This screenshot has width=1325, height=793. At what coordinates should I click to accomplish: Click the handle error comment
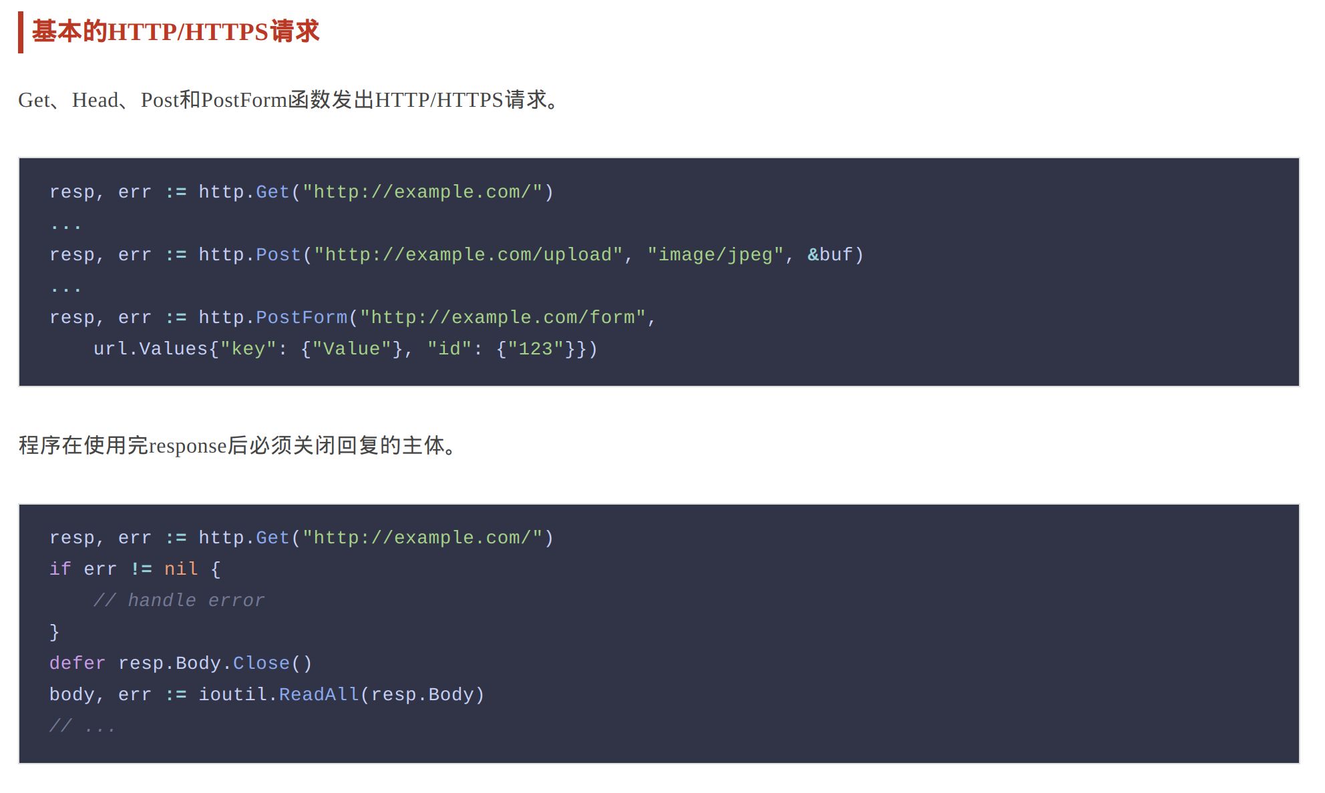[179, 601]
